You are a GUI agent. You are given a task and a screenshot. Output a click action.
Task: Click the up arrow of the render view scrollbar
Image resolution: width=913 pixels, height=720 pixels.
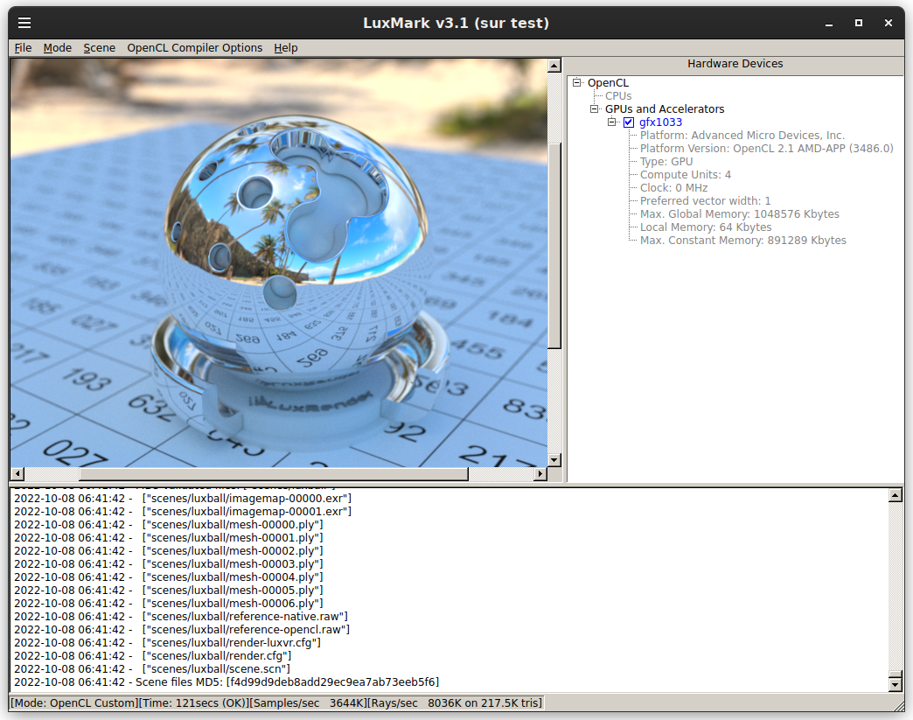click(554, 64)
